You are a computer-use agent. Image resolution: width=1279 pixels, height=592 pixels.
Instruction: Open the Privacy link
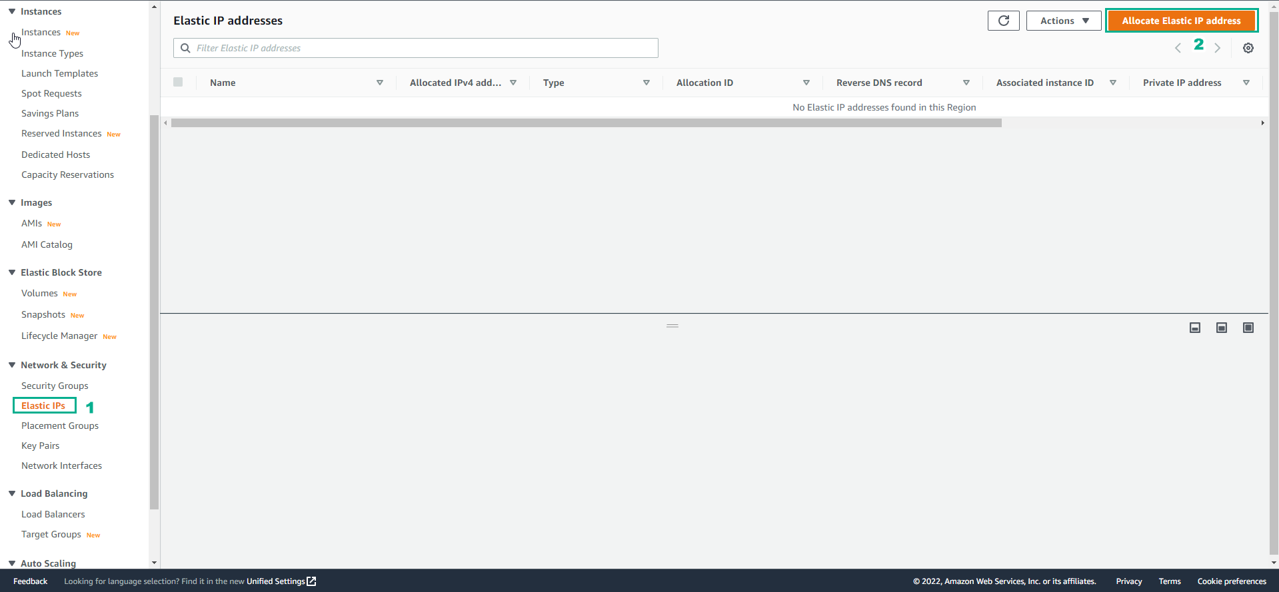pos(1129,581)
